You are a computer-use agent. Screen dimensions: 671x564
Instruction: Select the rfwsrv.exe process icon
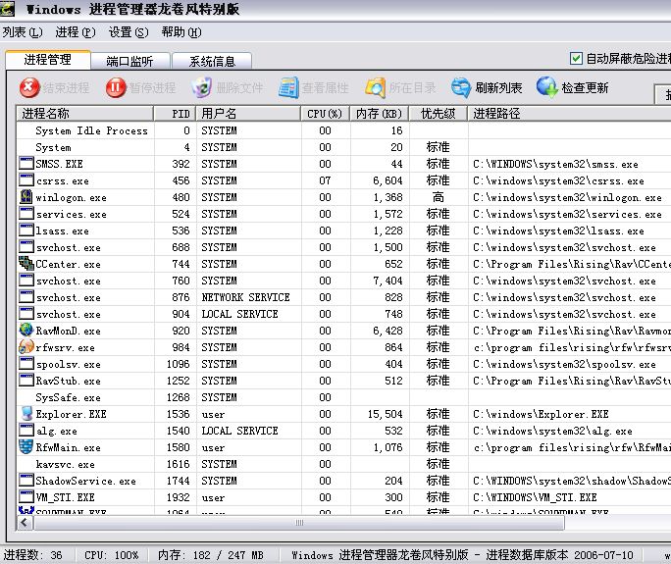point(26,346)
